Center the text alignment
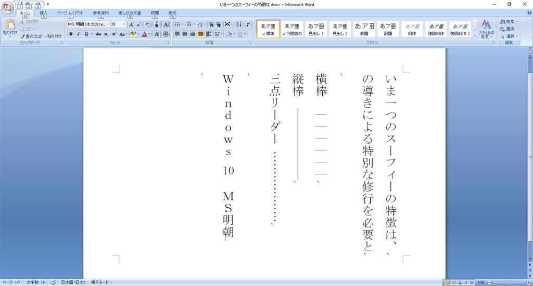The image size is (533, 286). point(185,34)
